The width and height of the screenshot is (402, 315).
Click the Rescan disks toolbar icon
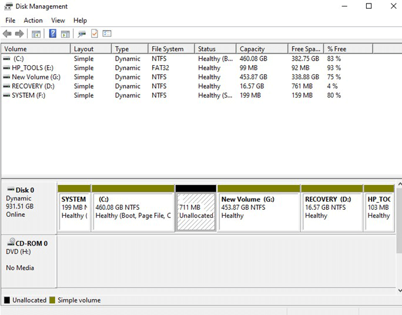(82, 33)
